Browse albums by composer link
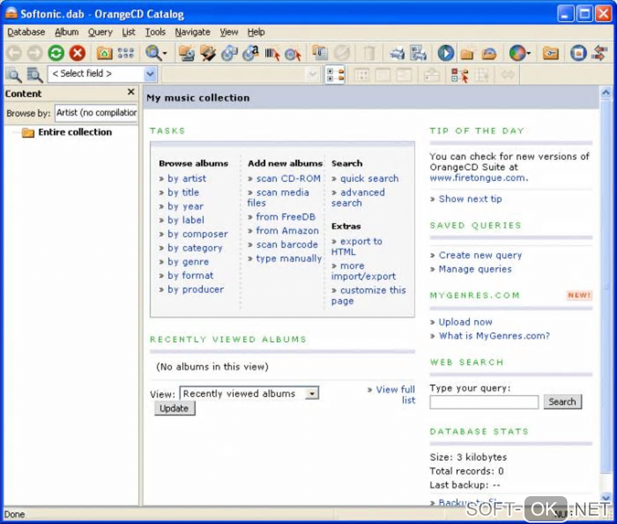 point(198,234)
